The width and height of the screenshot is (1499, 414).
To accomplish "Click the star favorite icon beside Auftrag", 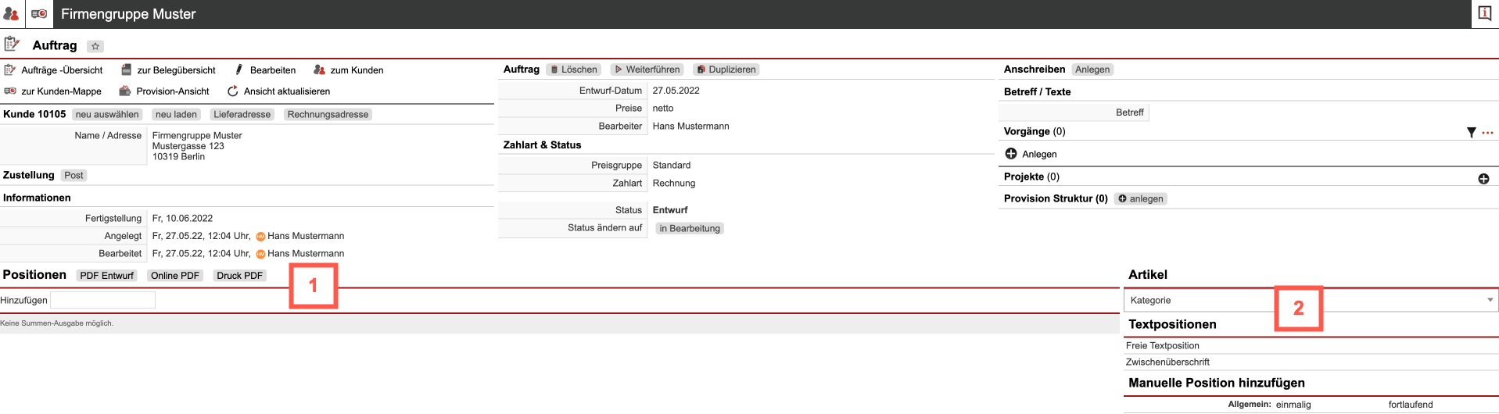I will (x=95, y=46).
